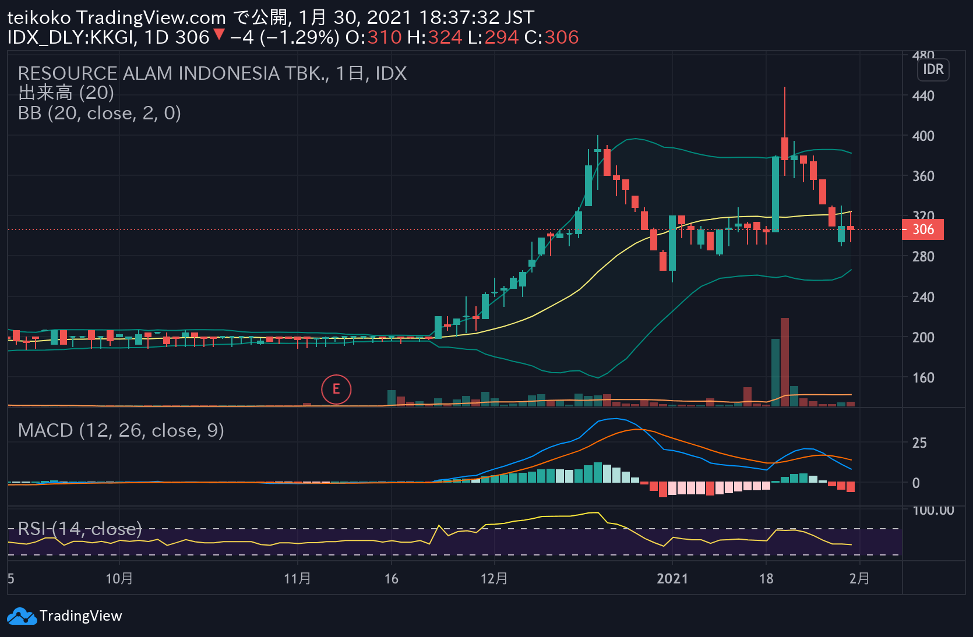Click the 400 price scale value
Screen dimensions: 973x637
[x=923, y=136]
